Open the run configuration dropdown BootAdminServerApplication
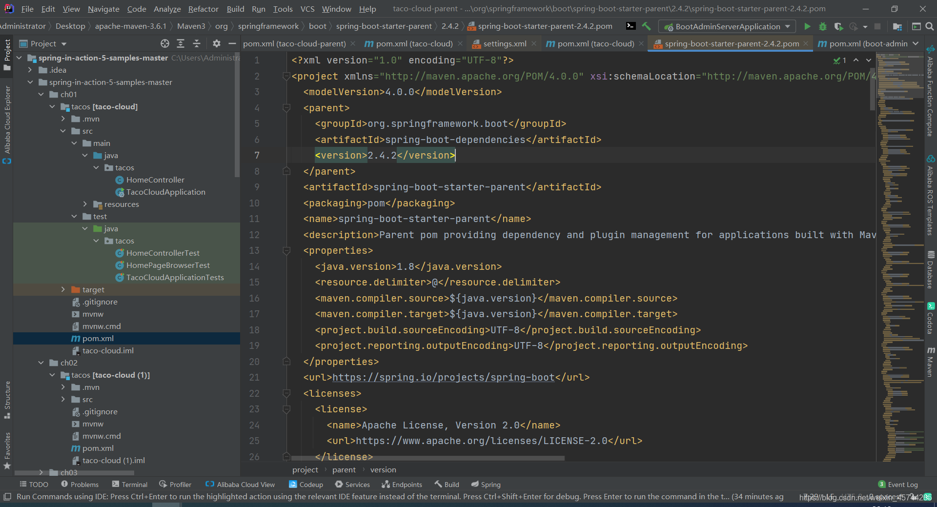 [727, 26]
